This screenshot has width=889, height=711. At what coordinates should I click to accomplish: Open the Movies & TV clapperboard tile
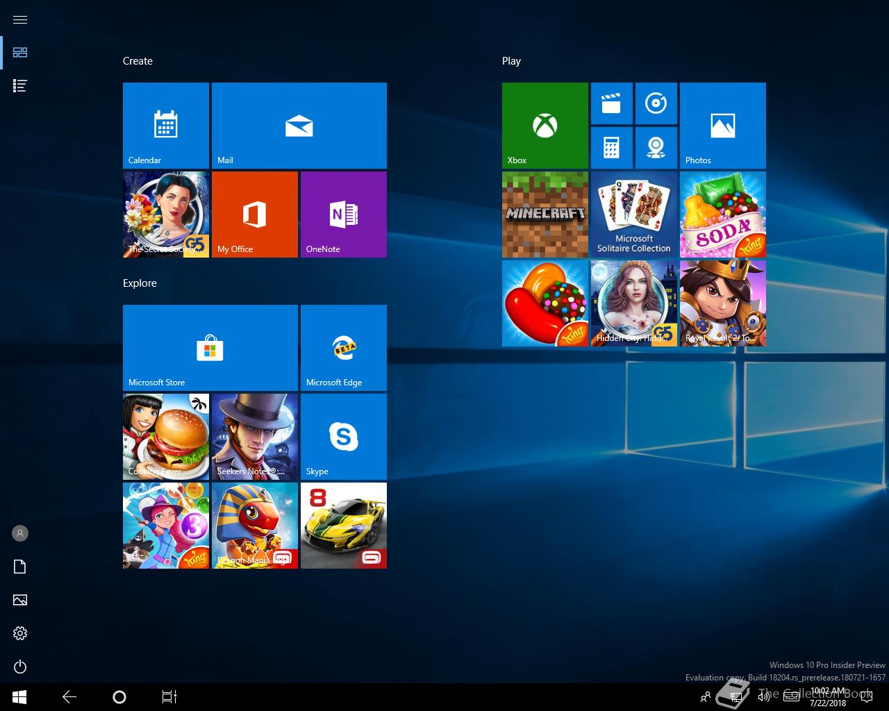tap(612, 103)
